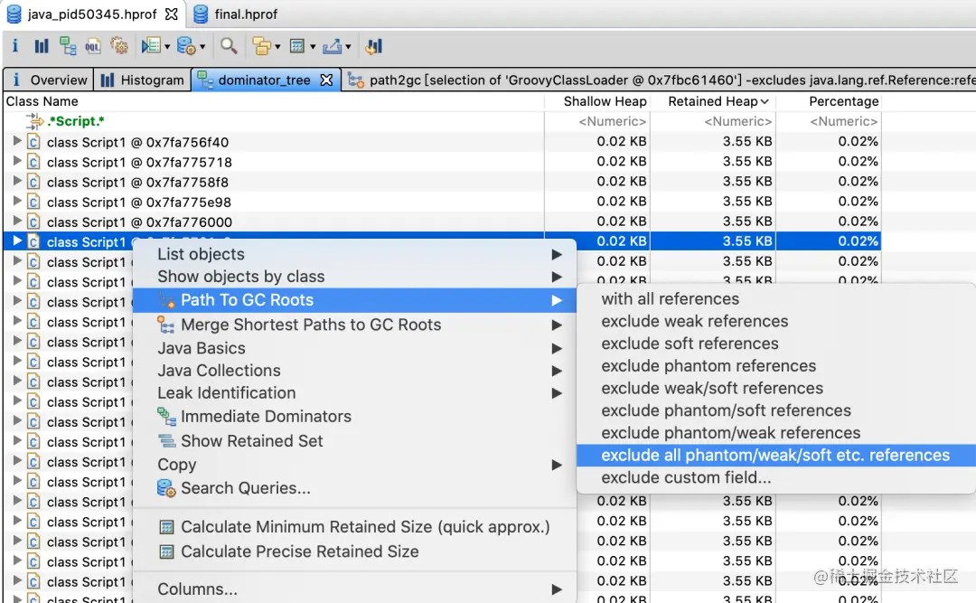Switch to the Histogram tab
This screenshot has width=976, height=603.
pos(141,80)
